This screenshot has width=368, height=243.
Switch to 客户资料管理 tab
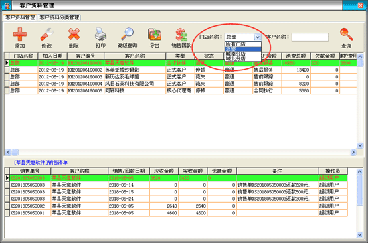point(20,17)
